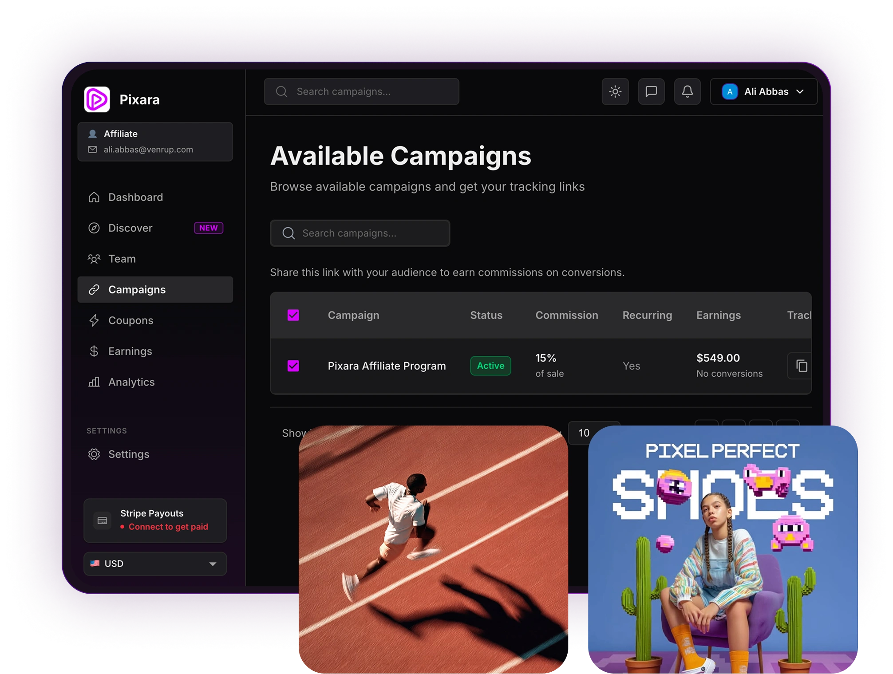Open the messages chat bubble icon
The width and height of the screenshot is (893, 674).
(651, 91)
